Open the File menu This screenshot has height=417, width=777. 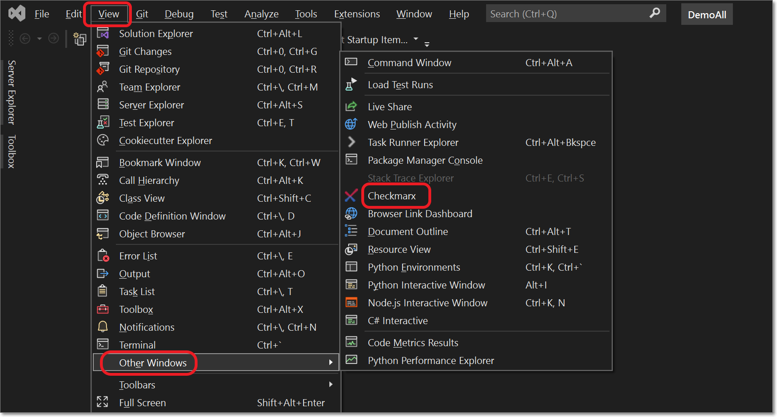pyautogui.click(x=42, y=14)
